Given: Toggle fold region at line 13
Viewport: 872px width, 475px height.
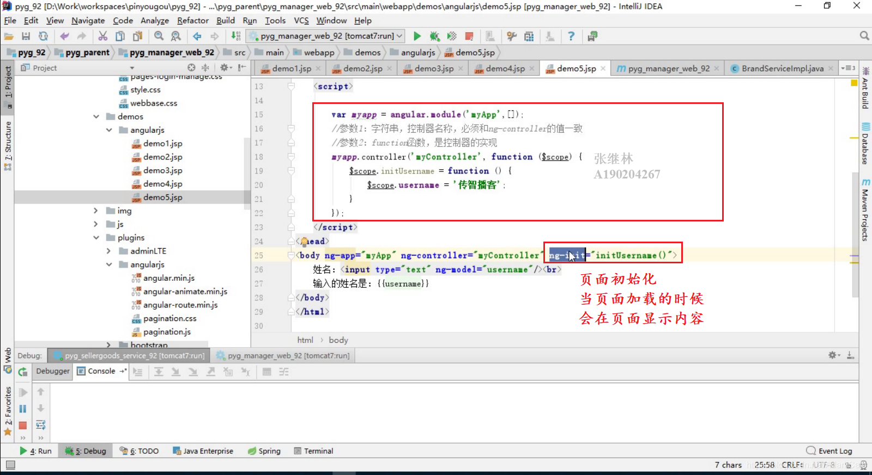Looking at the screenshot, I should point(291,86).
